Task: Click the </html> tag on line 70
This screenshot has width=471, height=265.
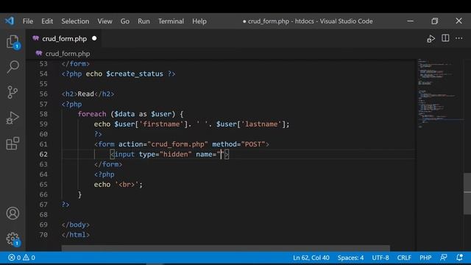Action: (x=75, y=235)
